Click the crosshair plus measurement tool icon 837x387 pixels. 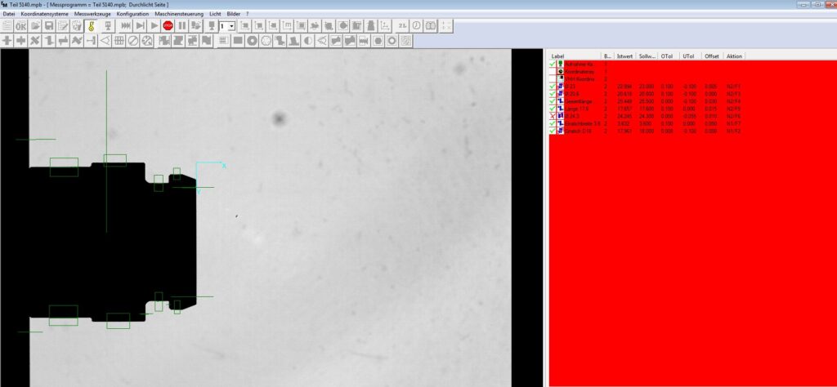7,40
